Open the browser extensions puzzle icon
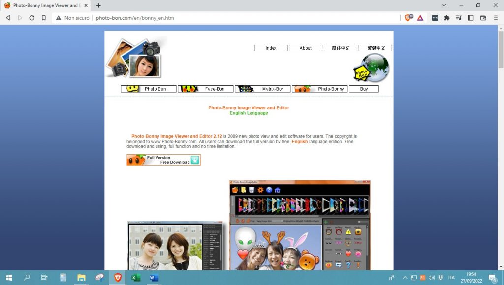The image size is (504, 285). 447,18
